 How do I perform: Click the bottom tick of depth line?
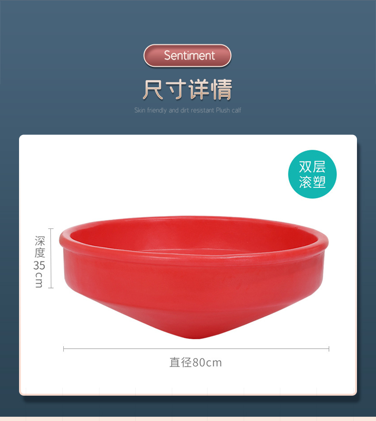point(51,288)
